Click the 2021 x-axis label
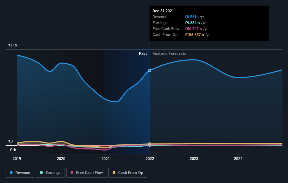 coord(106,159)
